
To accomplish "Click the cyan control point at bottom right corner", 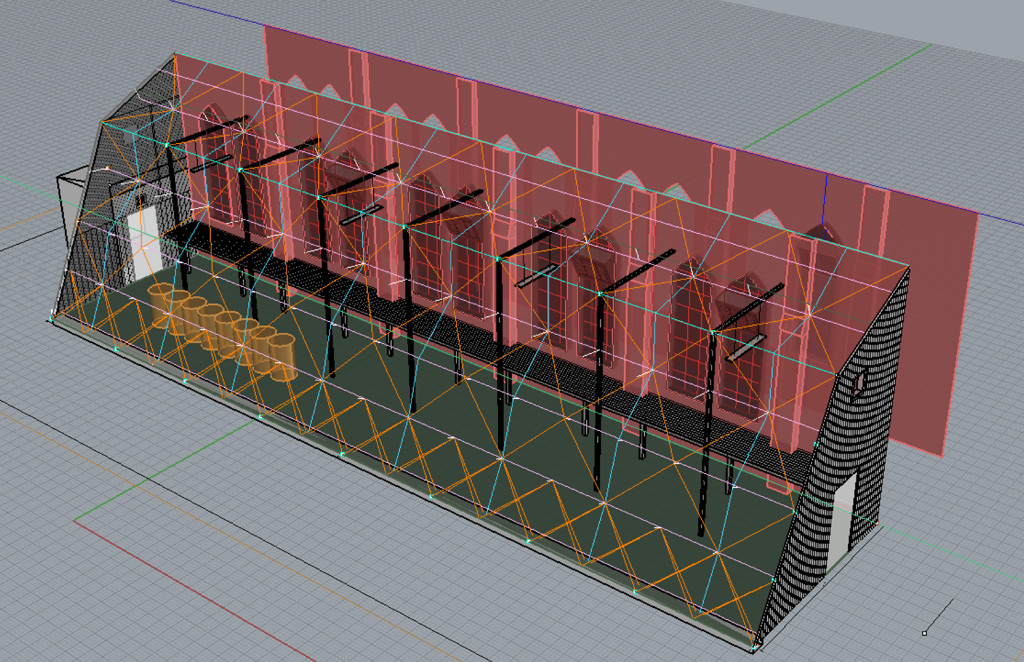I will [x=754, y=647].
